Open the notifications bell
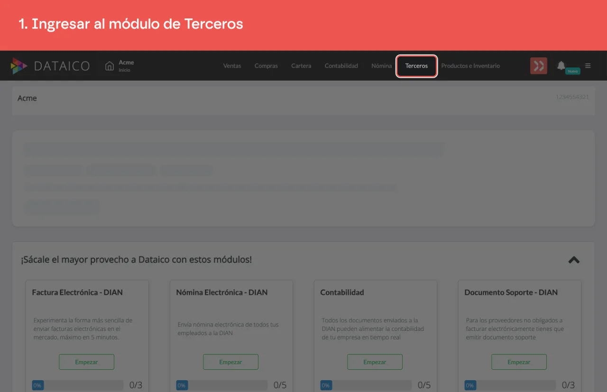 tap(561, 65)
